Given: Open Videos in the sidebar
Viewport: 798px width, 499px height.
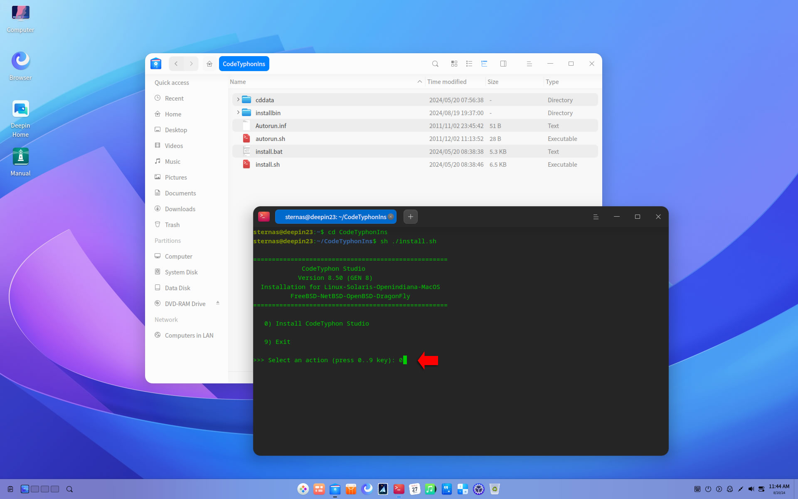Looking at the screenshot, I should (187, 146).
